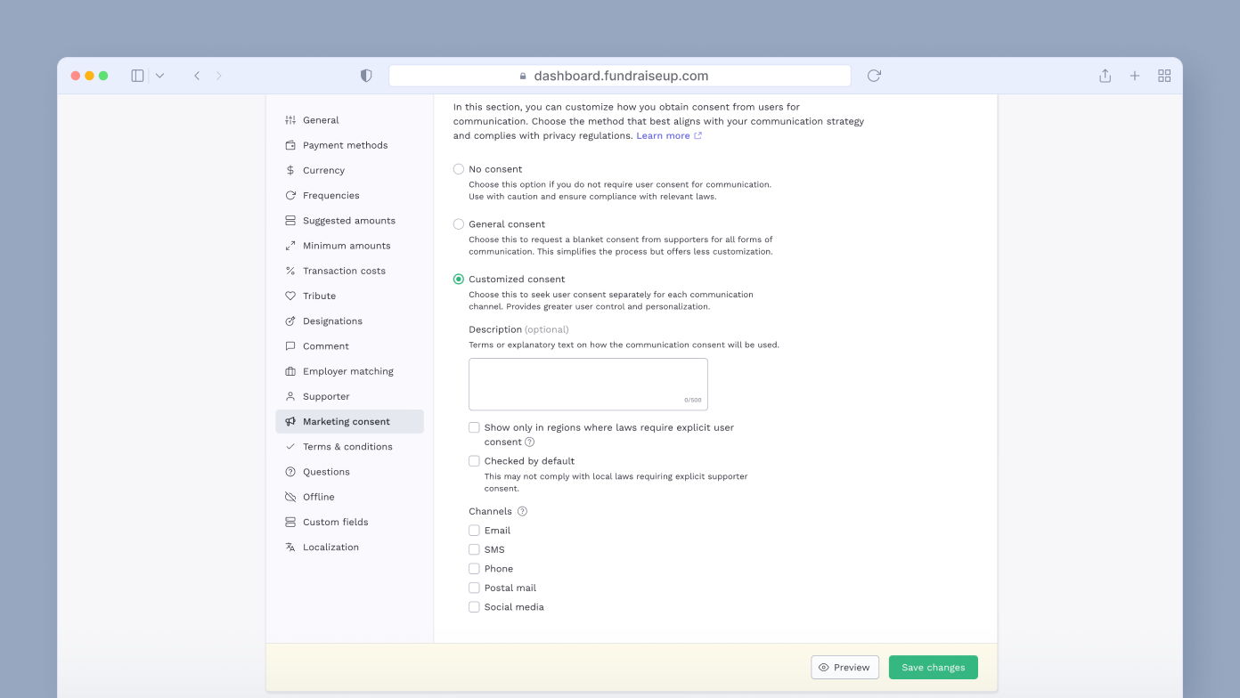
Task: Check the Email channel checkbox
Action: pos(474,530)
